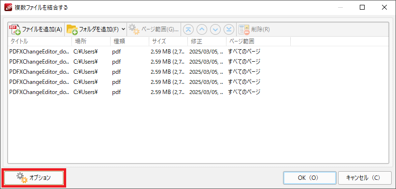Click the move up arrow icon

(x=201, y=29)
